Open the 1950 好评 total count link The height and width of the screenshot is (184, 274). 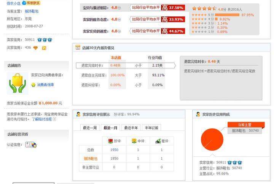(x=114, y=150)
